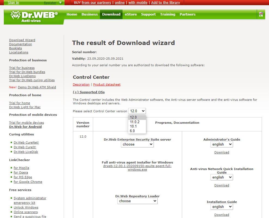Change Installation Guide language dropdown
Screen dimensions: 269x218
click(222, 207)
